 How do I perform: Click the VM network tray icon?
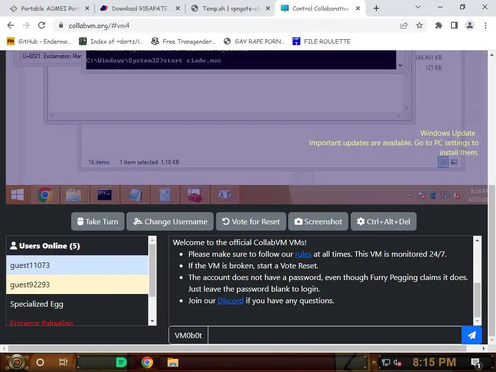coord(445,196)
